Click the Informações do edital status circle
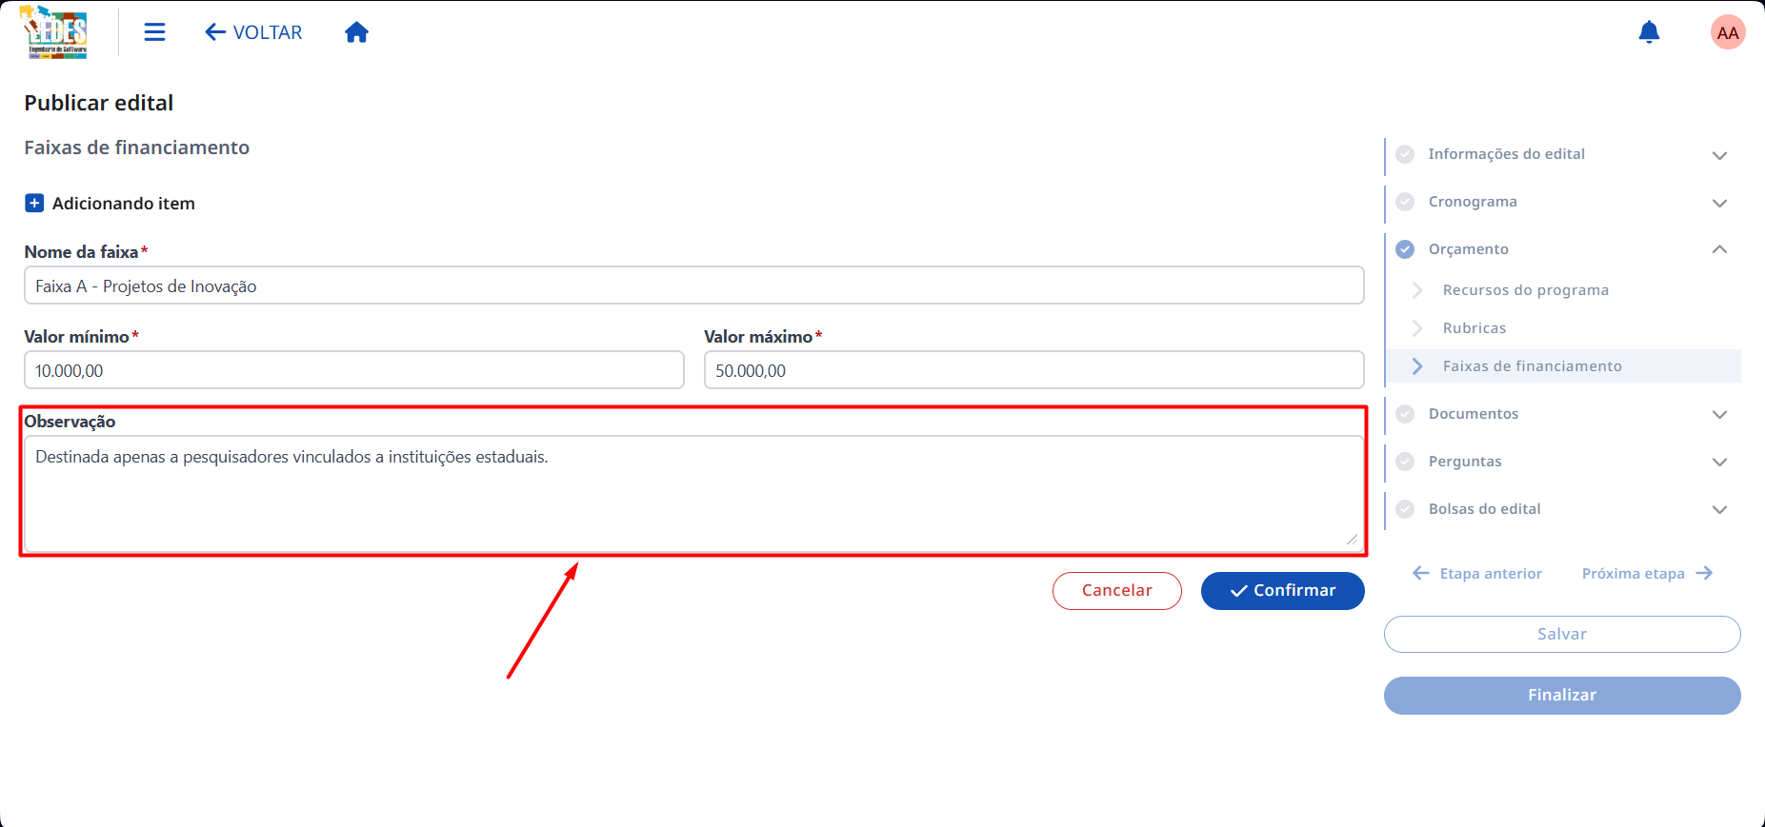This screenshot has height=827, width=1765. click(x=1405, y=154)
